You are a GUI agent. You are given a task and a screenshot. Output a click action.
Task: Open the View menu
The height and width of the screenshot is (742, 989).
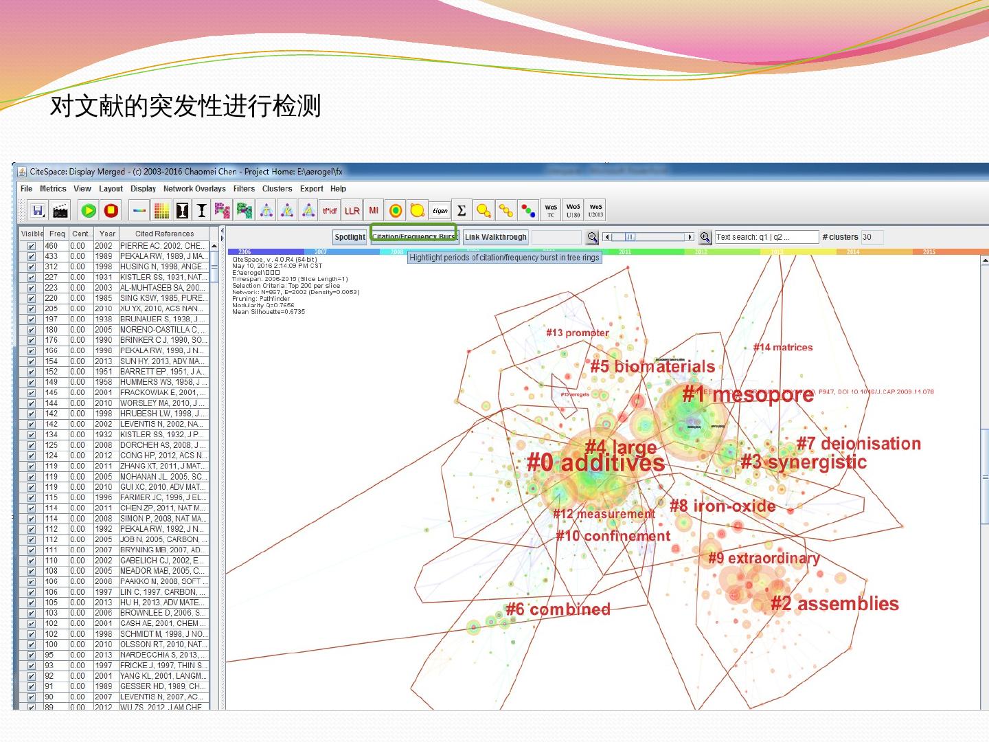[82, 188]
